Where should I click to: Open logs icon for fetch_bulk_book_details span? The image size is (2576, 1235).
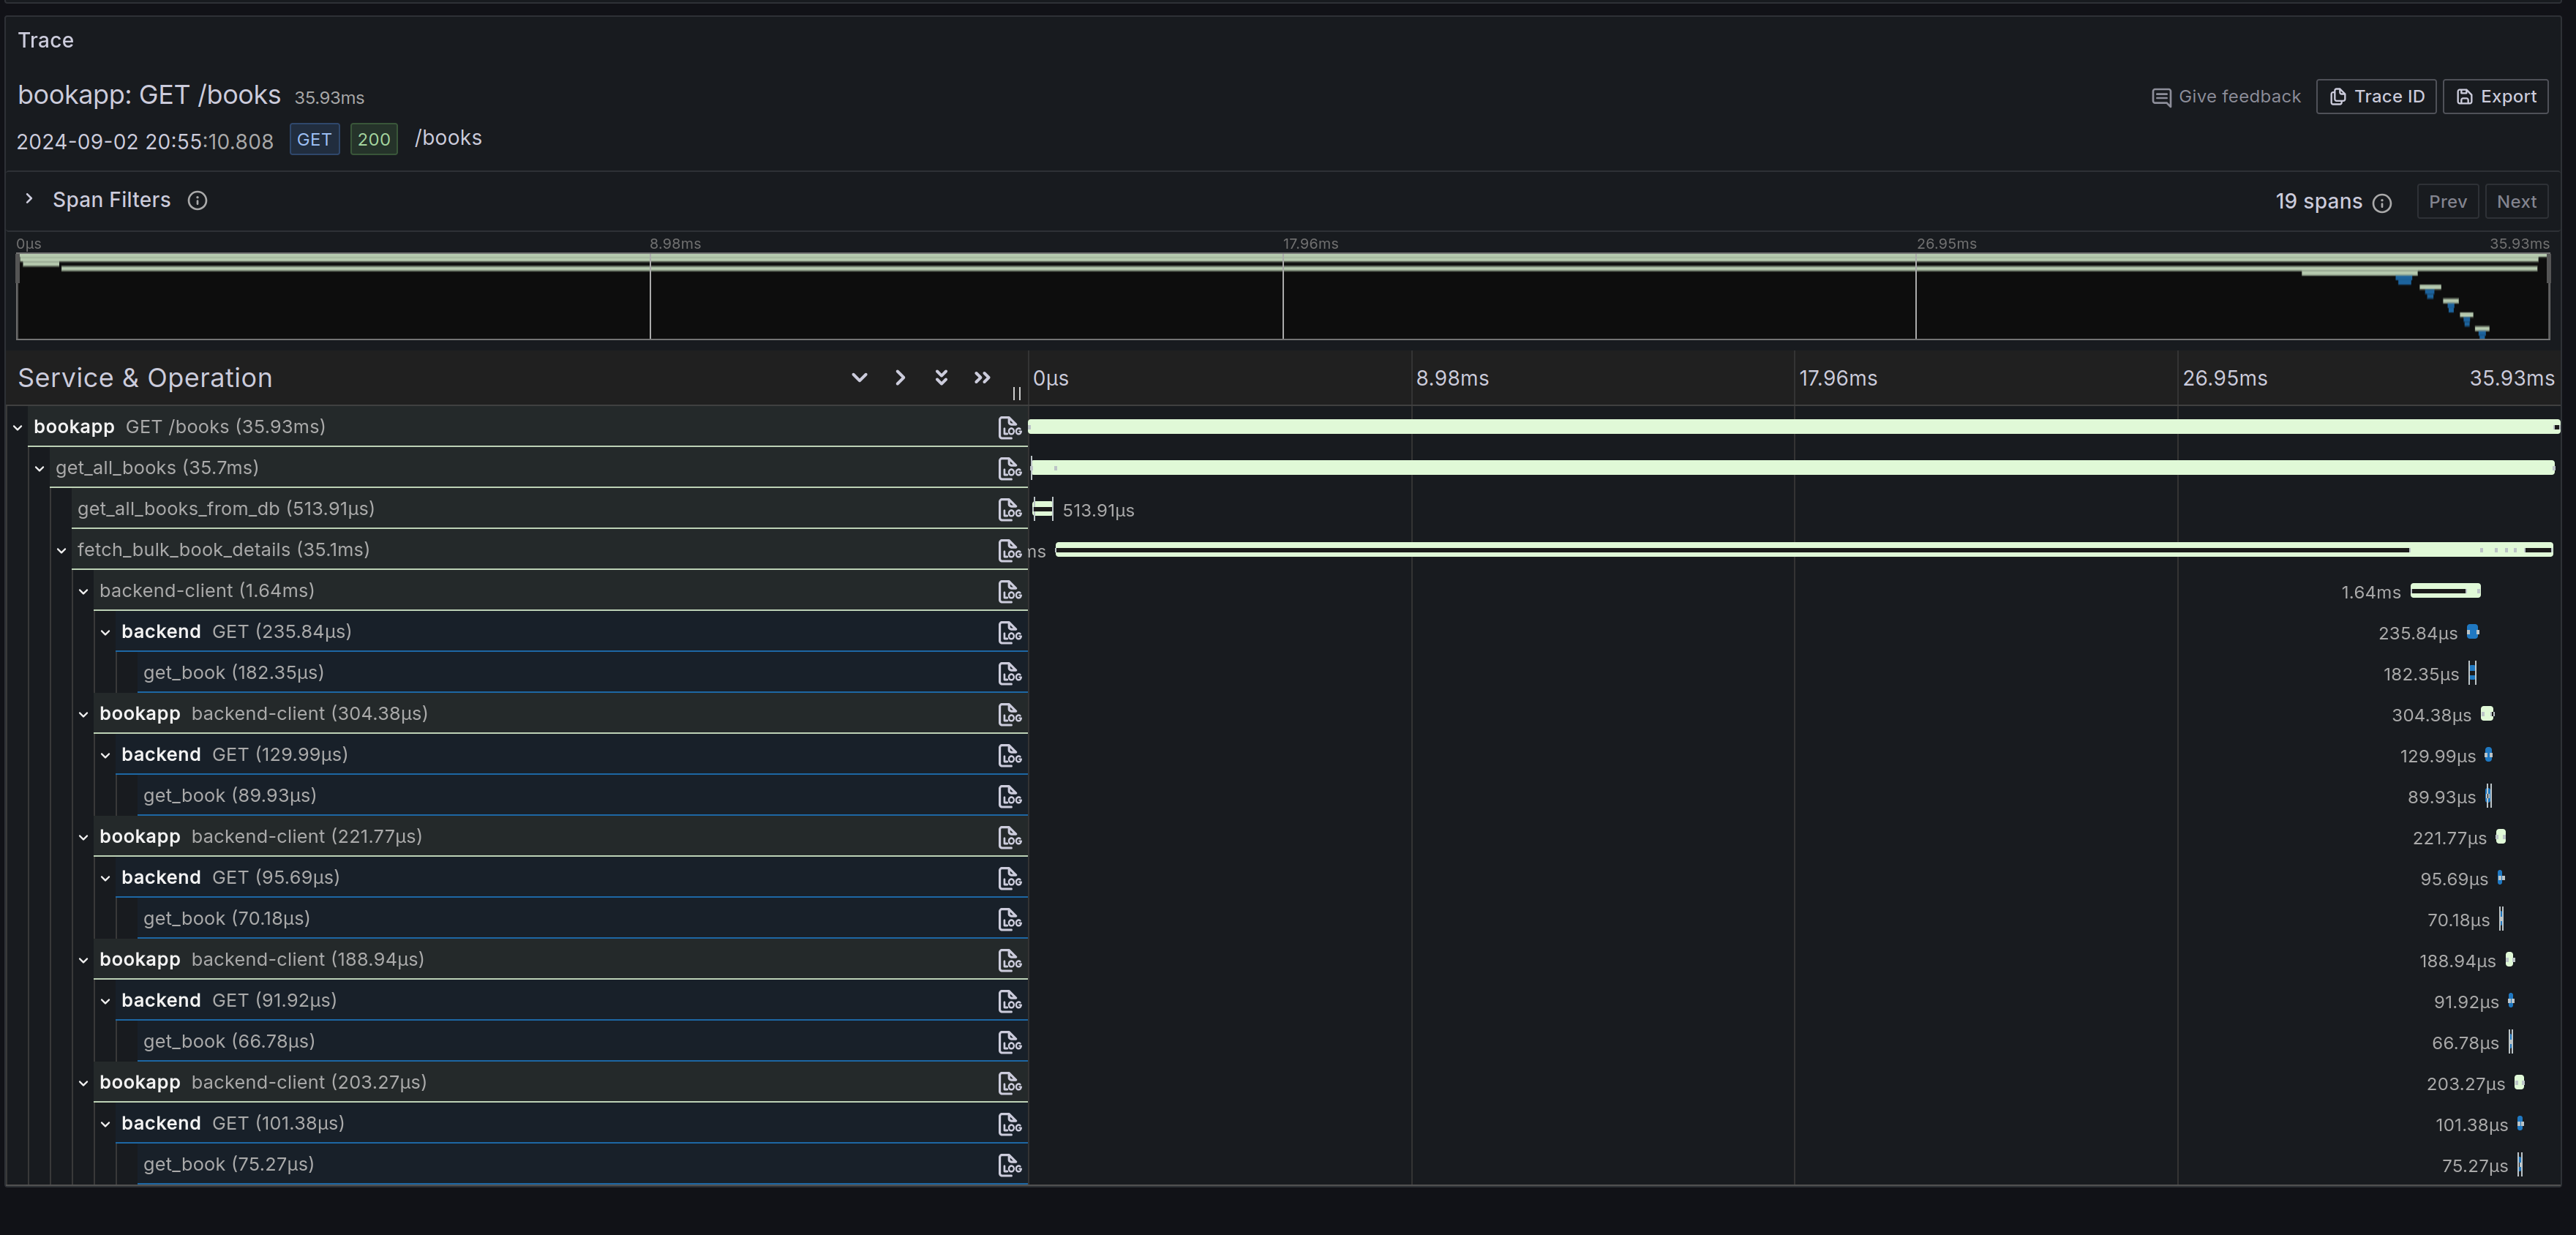pyautogui.click(x=1009, y=551)
